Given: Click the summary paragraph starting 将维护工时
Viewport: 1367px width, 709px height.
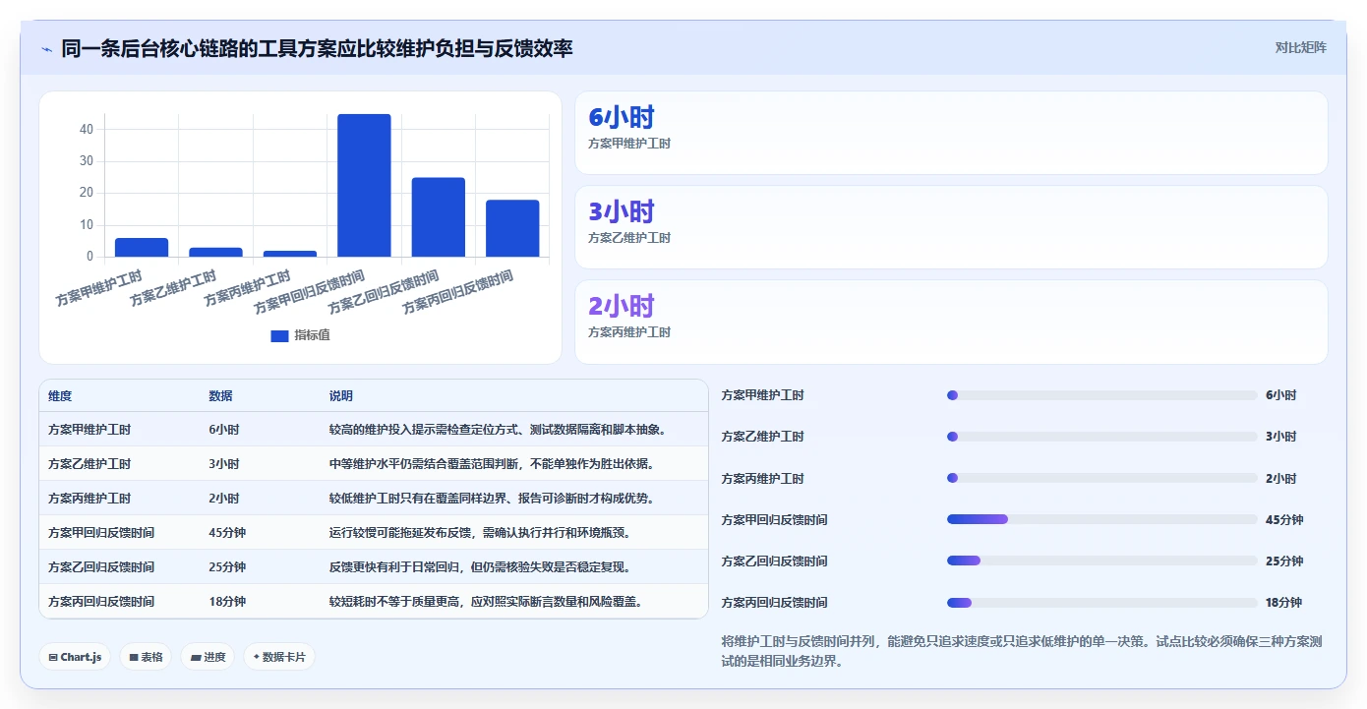Looking at the screenshot, I should pos(1021,651).
